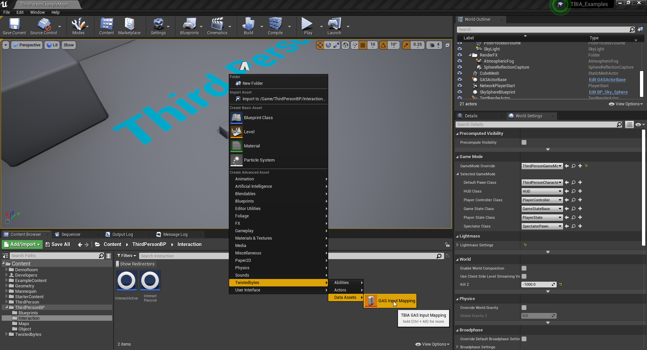
Task: Open Player Controller Class dropdown
Action: (542, 200)
